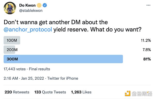Open Do Kwon's profile avatar
Viewport: 155px width, 99px height.
click(10, 8)
